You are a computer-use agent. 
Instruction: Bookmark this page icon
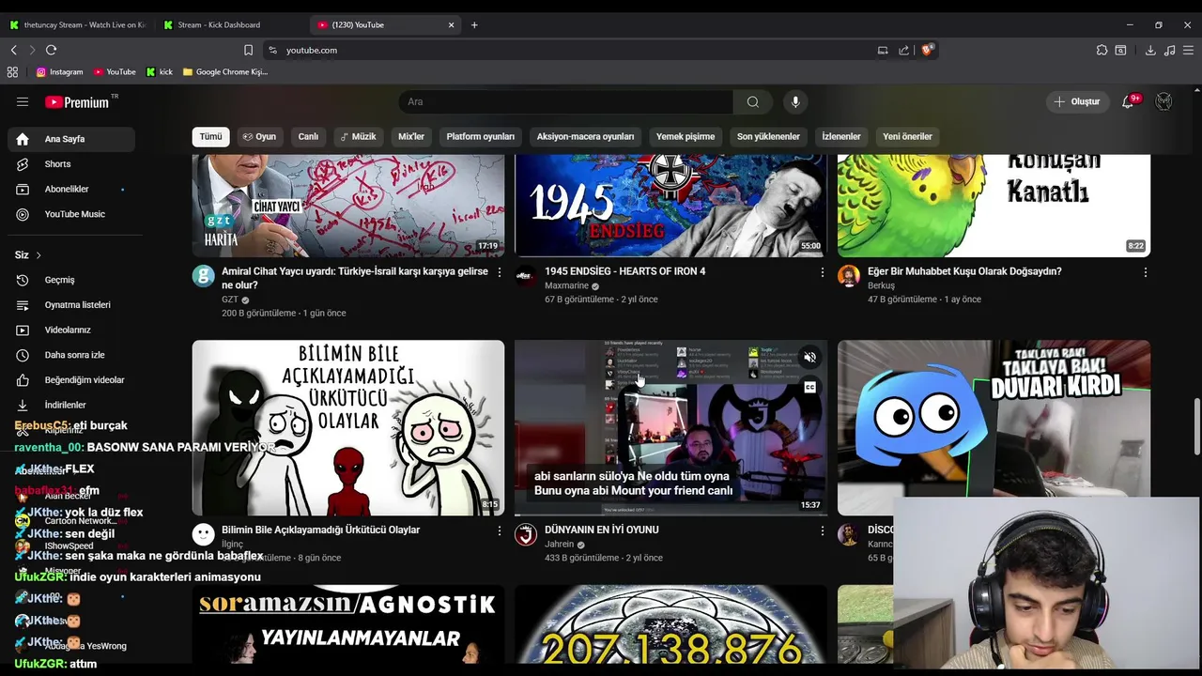pyautogui.click(x=248, y=50)
